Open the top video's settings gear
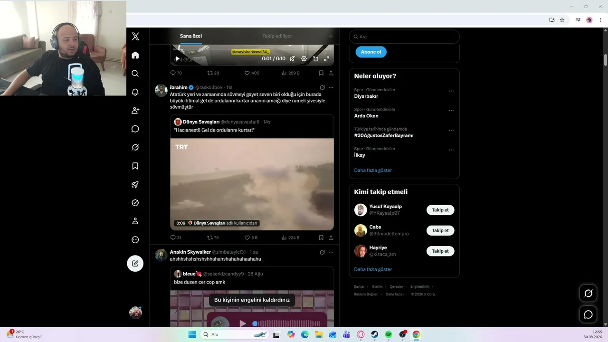Viewport: 608px width, 342px height. click(x=304, y=59)
